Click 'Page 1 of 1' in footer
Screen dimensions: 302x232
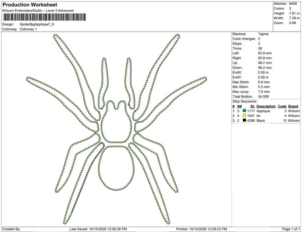coord(291,229)
